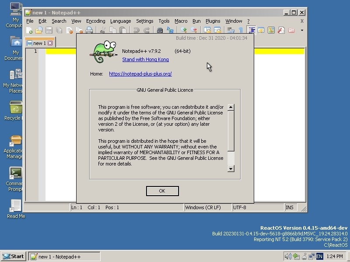Click OK in the About dialog
The width and height of the screenshot is (350, 262).
(162, 191)
